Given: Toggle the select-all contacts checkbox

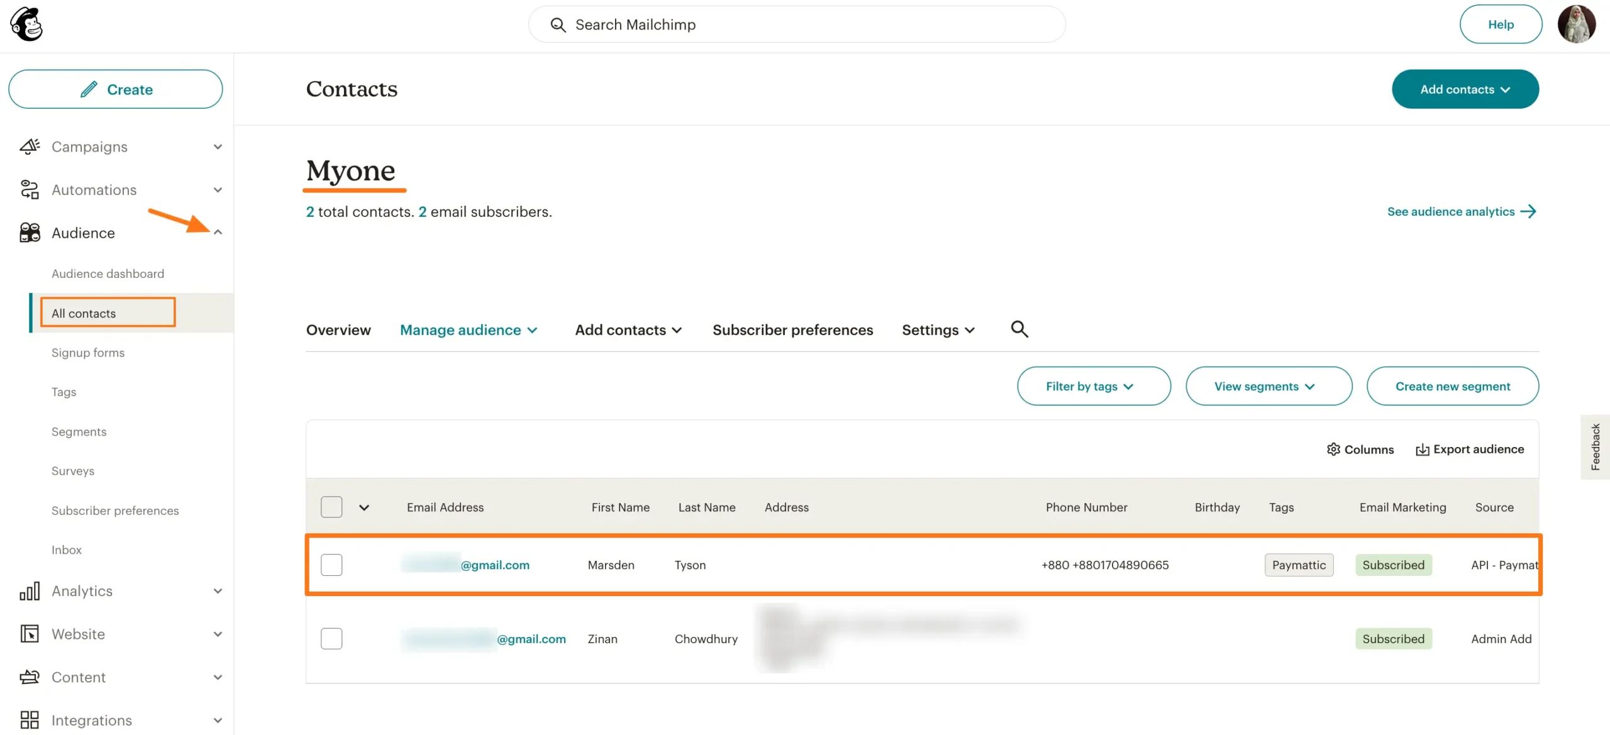Looking at the screenshot, I should [331, 506].
